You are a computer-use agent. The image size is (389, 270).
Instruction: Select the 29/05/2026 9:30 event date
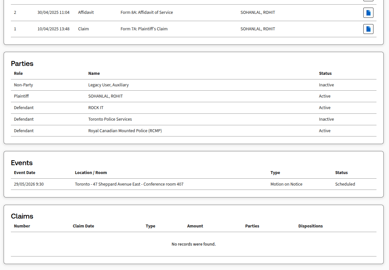tap(29, 184)
